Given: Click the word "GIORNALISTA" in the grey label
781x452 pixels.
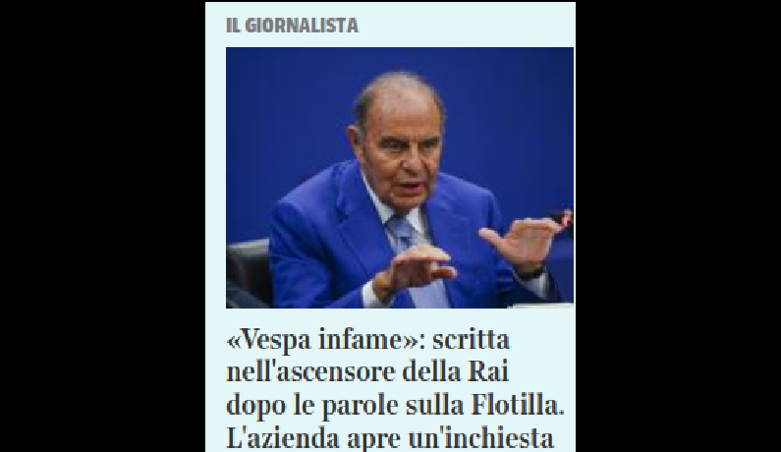Looking at the screenshot, I should [x=302, y=26].
